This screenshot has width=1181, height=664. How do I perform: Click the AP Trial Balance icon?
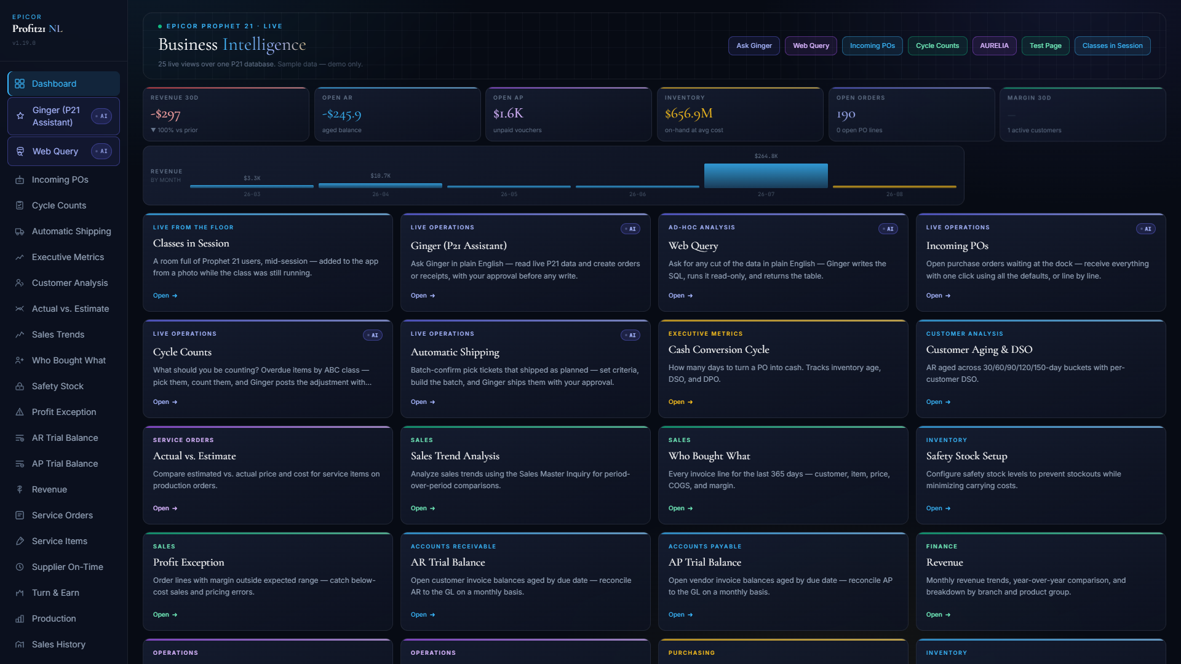(20, 464)
